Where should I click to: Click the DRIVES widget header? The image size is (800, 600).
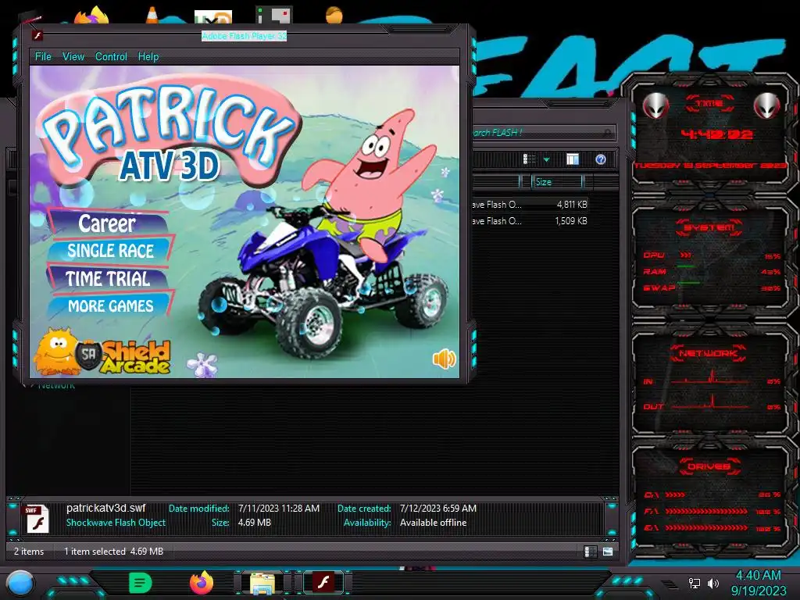click(709, 467)
